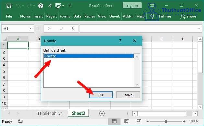Screen dimensions: 204x126
Task: Open the Developer ribbon tab
Action: point(115,16)
